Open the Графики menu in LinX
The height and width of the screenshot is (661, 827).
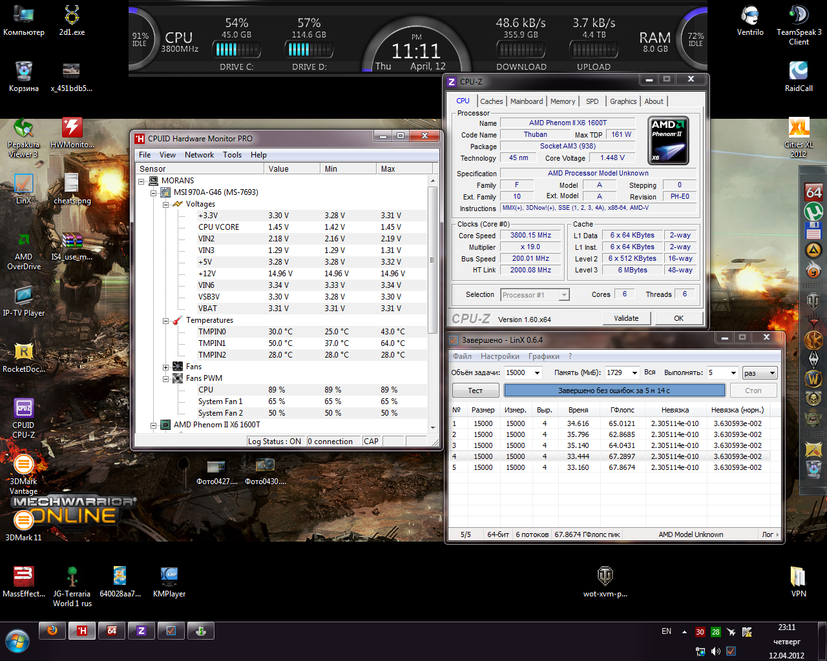(x=544, y=356)
